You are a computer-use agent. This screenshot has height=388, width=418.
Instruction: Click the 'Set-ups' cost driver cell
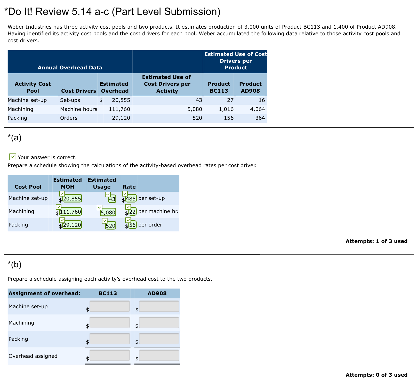click(70, 100)
